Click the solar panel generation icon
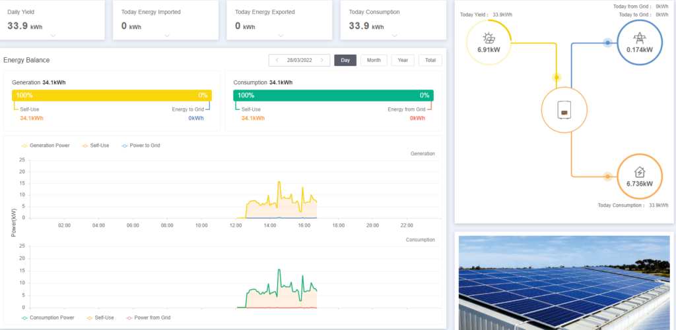This screenshot has width=676, height=330. pyautogui.click(x=488, y=38)
